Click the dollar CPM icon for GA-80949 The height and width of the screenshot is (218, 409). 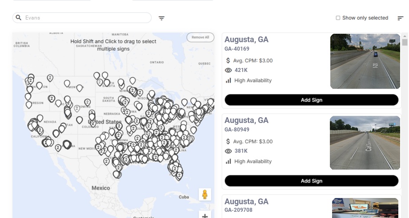pos(229,142)
